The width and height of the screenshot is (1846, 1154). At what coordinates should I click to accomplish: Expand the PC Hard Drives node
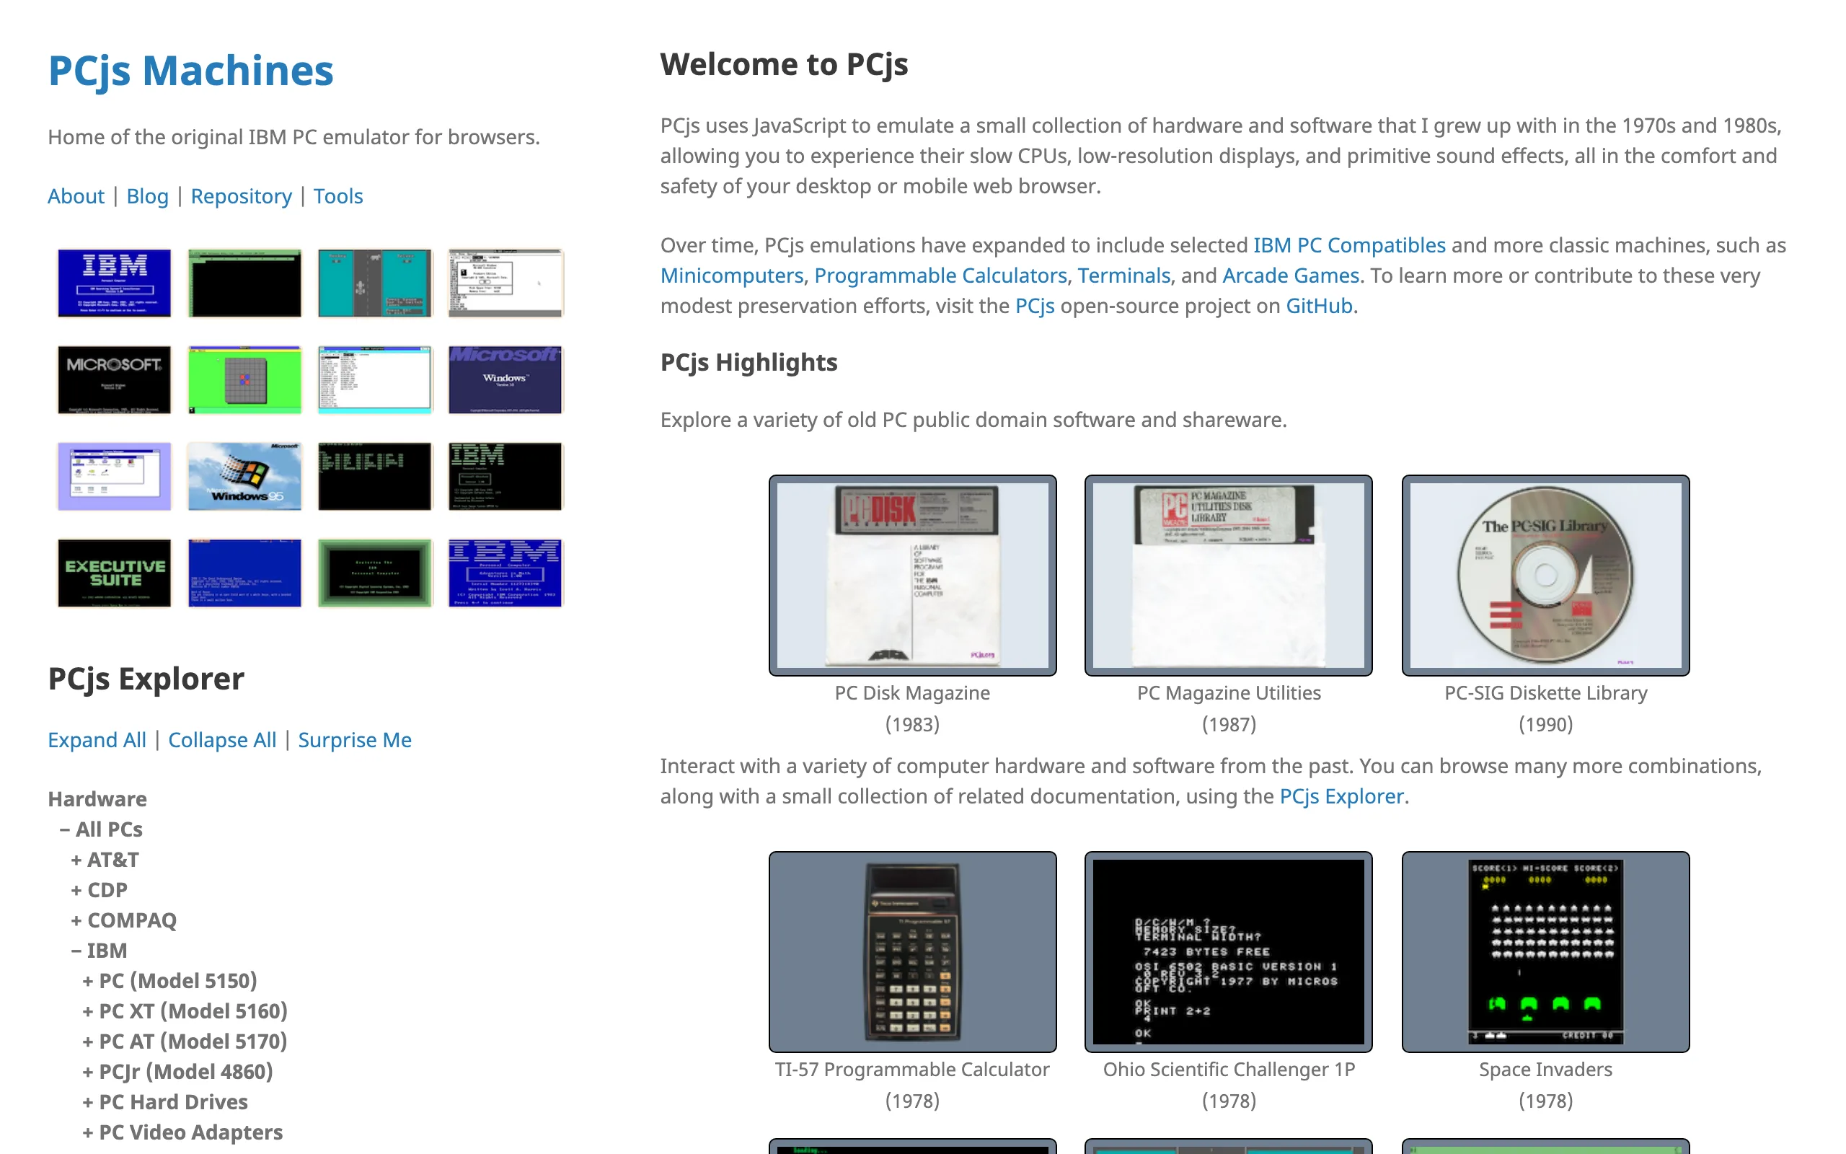click(164, 1102)
